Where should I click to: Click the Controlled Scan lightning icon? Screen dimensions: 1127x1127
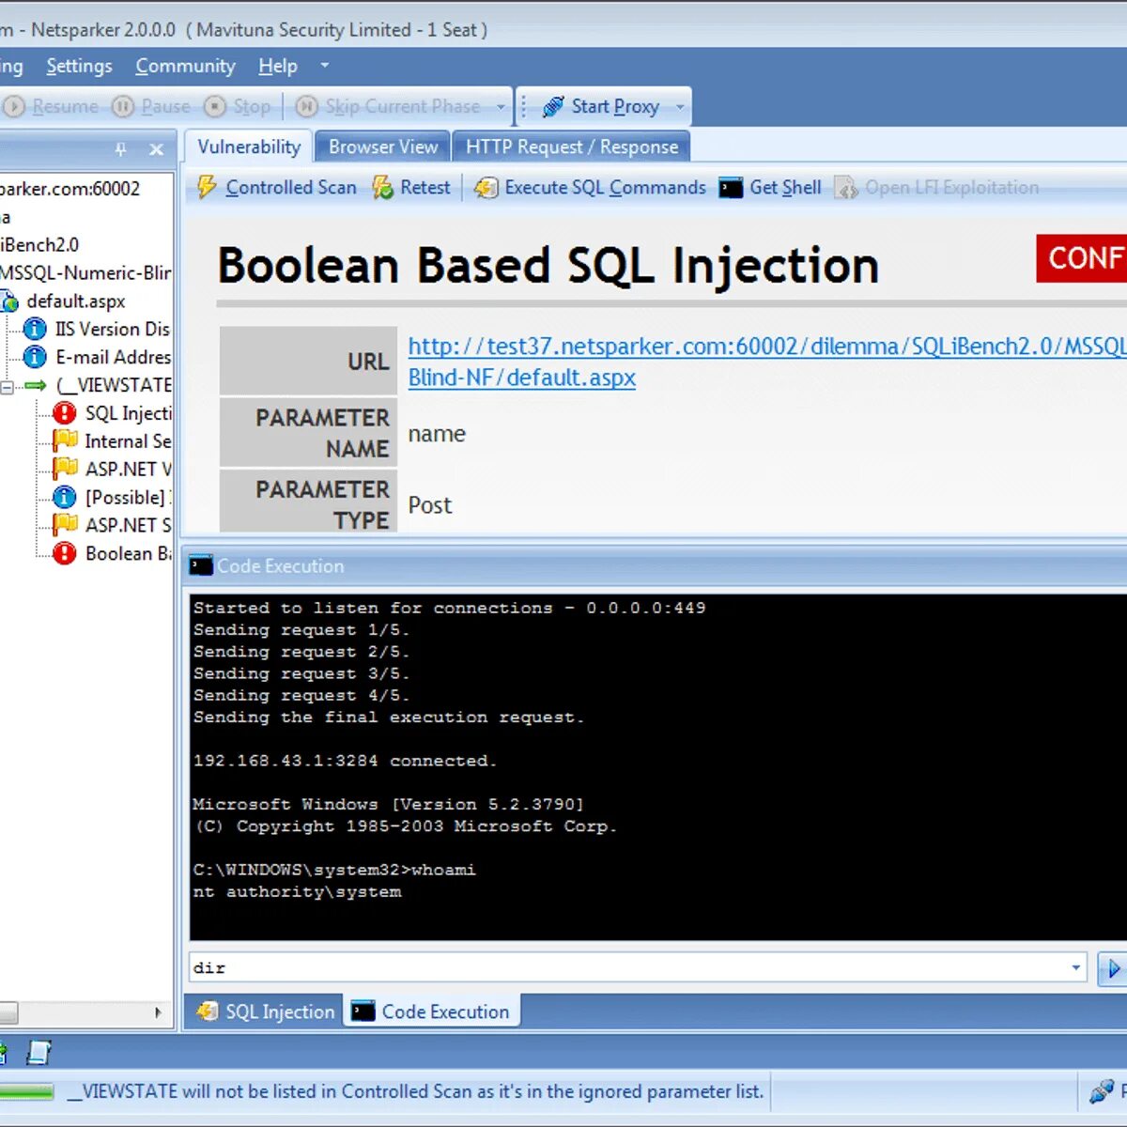207,187
